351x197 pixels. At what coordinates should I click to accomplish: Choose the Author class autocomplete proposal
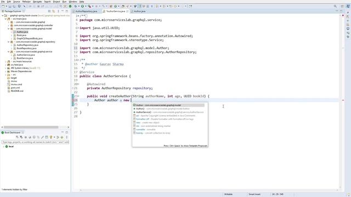pos(168,105)
